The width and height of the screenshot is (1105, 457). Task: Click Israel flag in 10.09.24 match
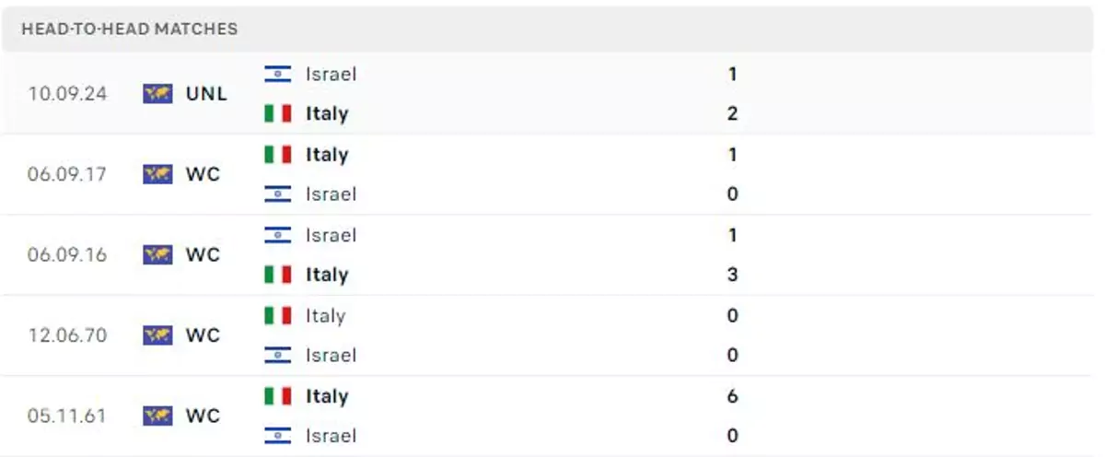click(277, 74)
